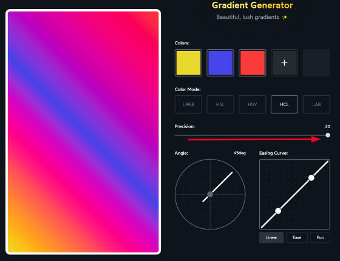
Task: Choose the Linear easing preset
Action: point(271,237)
